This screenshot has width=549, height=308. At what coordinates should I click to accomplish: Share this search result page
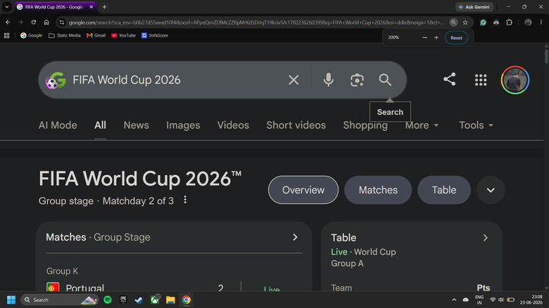coord(449,79)
